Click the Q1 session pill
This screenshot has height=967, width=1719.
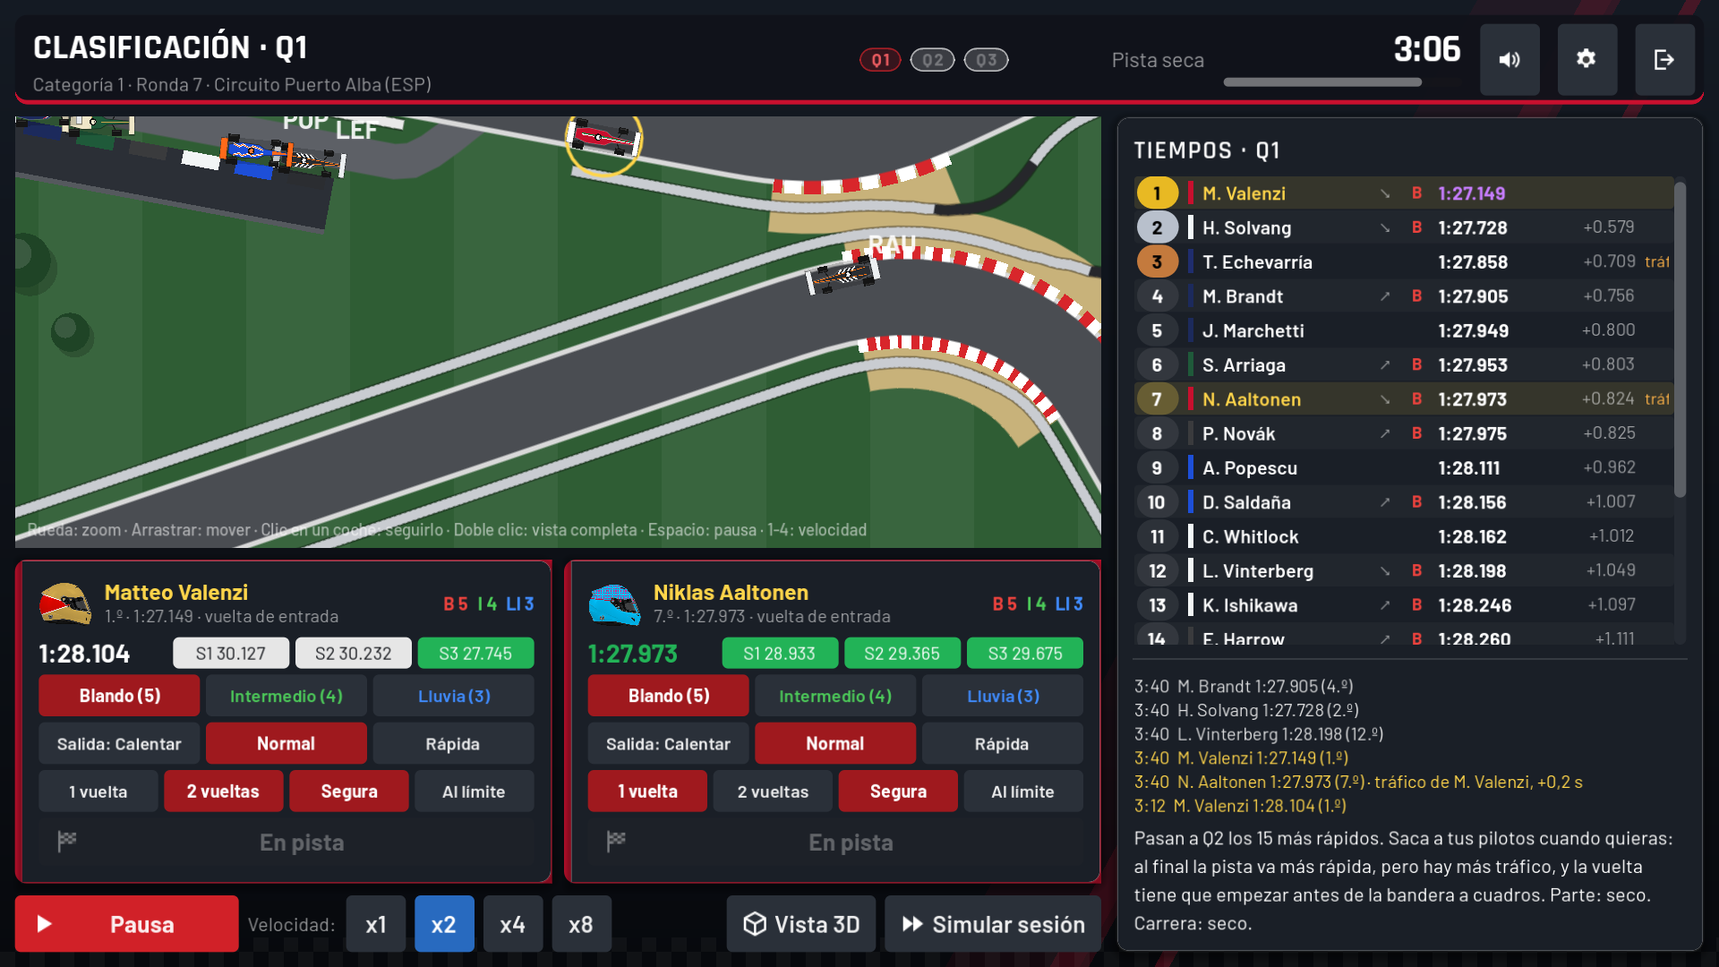click(x=880, y=60)
